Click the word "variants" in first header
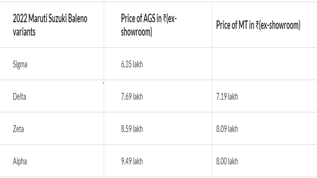 point(24,32)
